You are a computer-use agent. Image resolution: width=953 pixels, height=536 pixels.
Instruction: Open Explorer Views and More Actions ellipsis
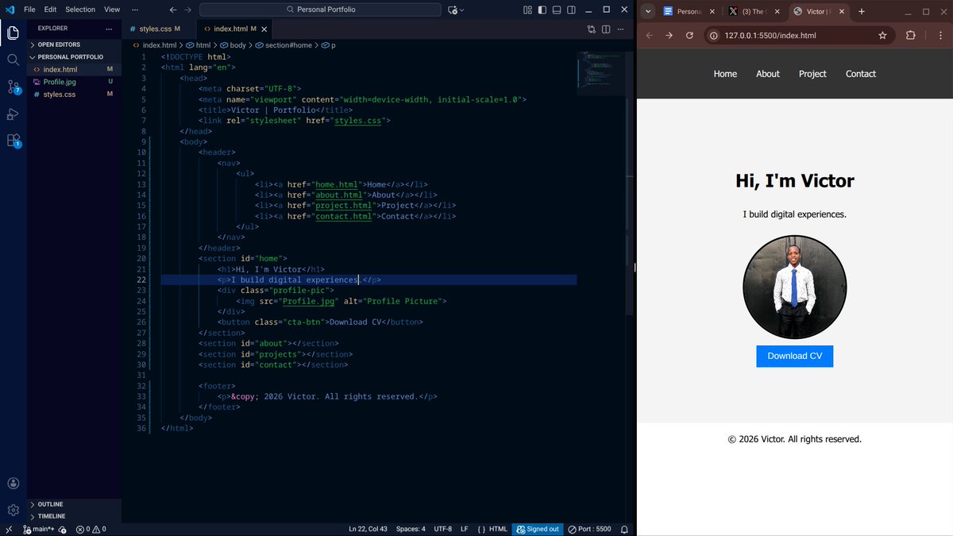[109, 28]
